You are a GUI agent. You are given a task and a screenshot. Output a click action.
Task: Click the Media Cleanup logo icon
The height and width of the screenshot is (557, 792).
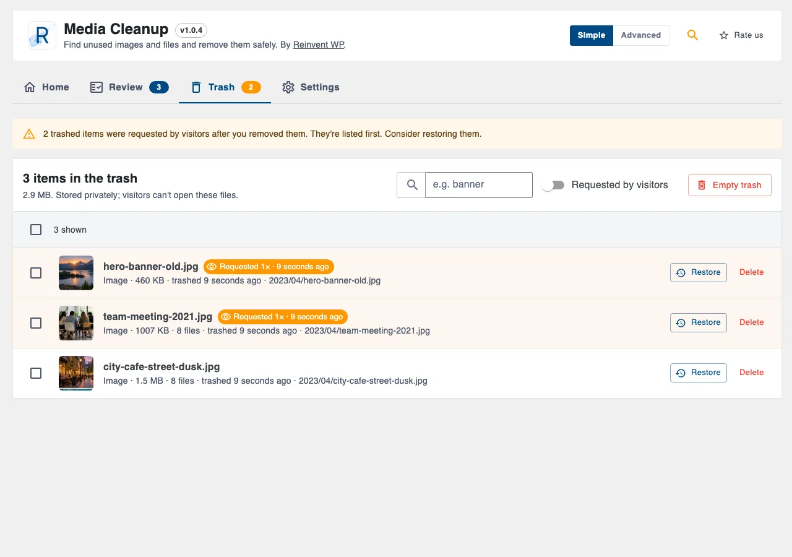pyautogui.click(x=42, y=35)
